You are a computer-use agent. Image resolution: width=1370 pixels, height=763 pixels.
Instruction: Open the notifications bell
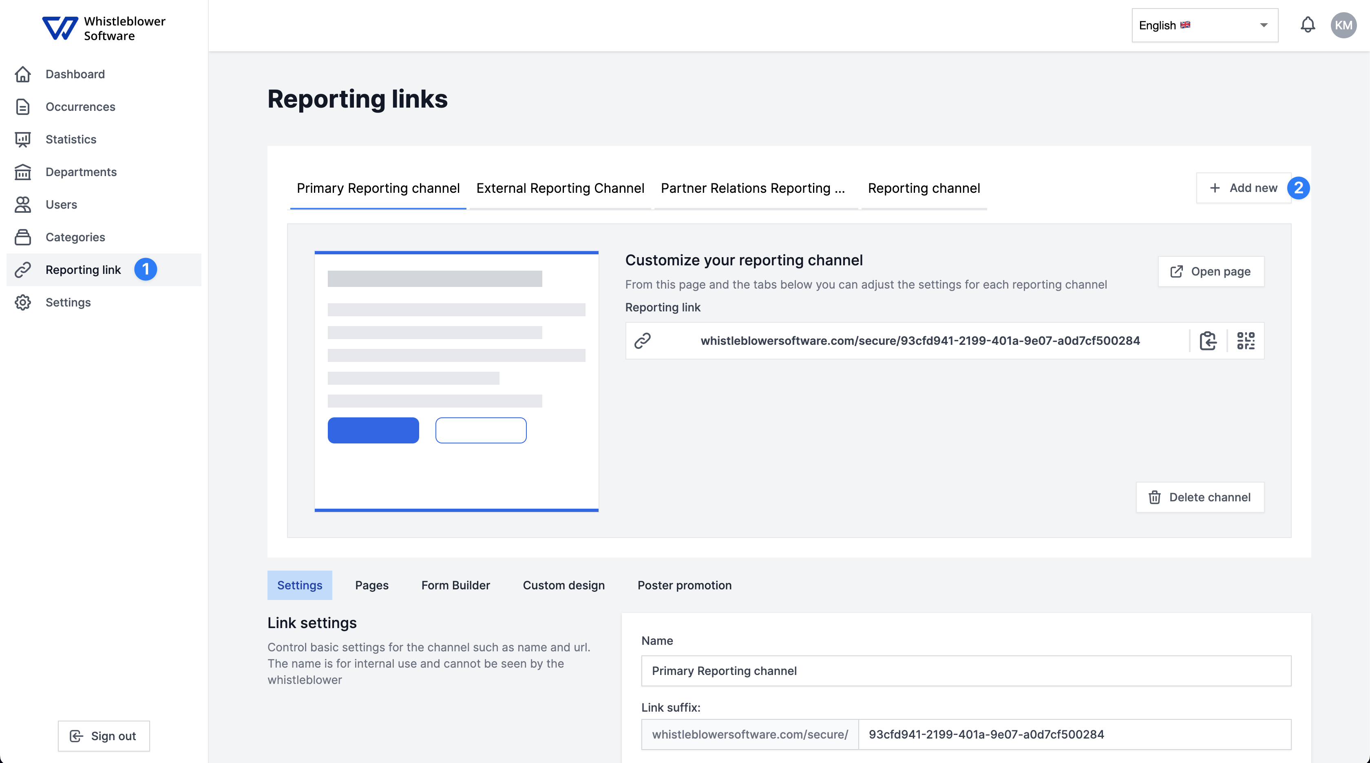pyautogui.click(x=1308, y=24)
